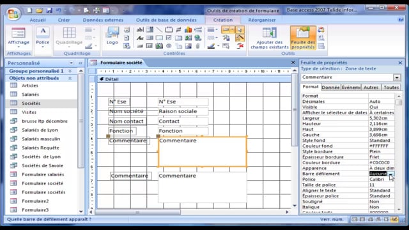Click the Couleur fond #FFFFFF value
Image resolution: width=409 pixels, height=230 pixels.
tap(381, 146)
